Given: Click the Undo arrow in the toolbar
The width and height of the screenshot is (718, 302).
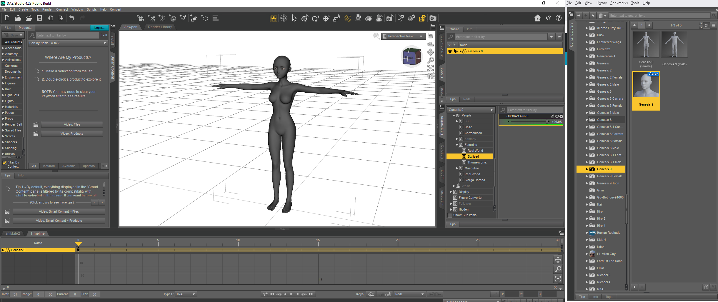Looking at the screenshot, I should click(72, 18).
